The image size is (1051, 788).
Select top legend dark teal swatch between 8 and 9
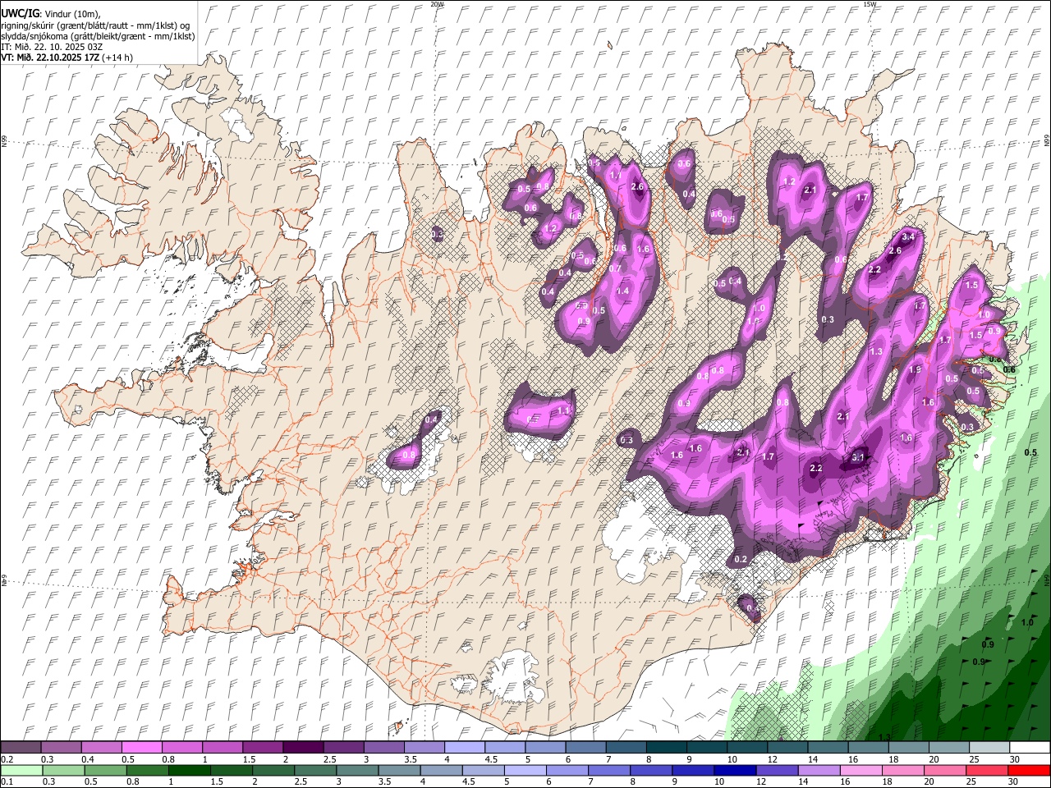coord(666,748)
